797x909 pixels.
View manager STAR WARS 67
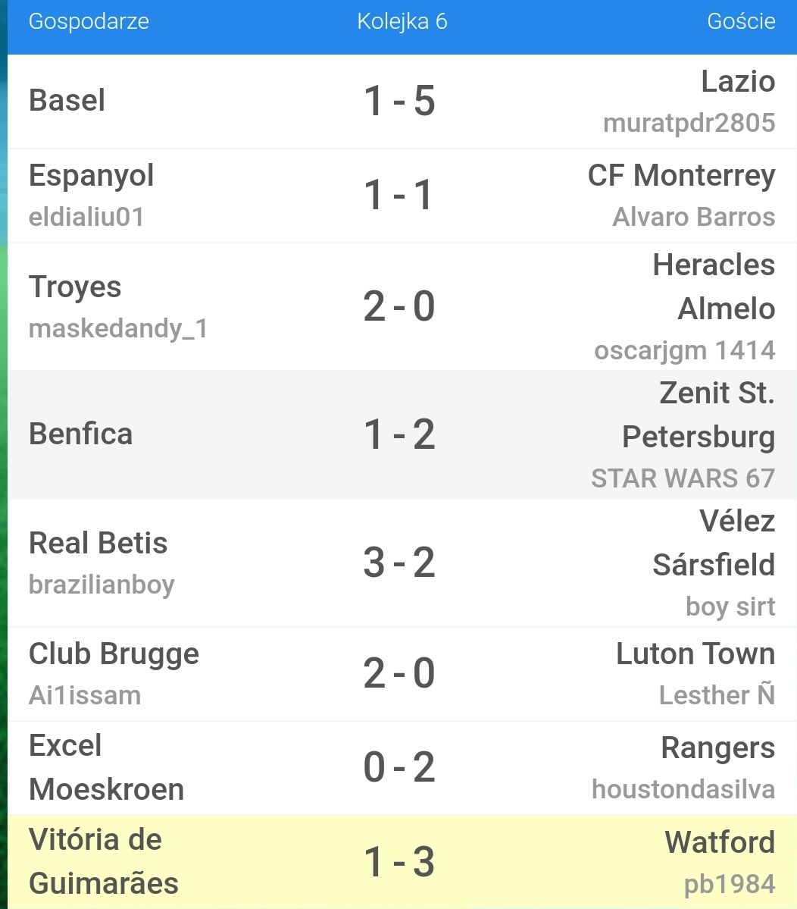(683, 478)
